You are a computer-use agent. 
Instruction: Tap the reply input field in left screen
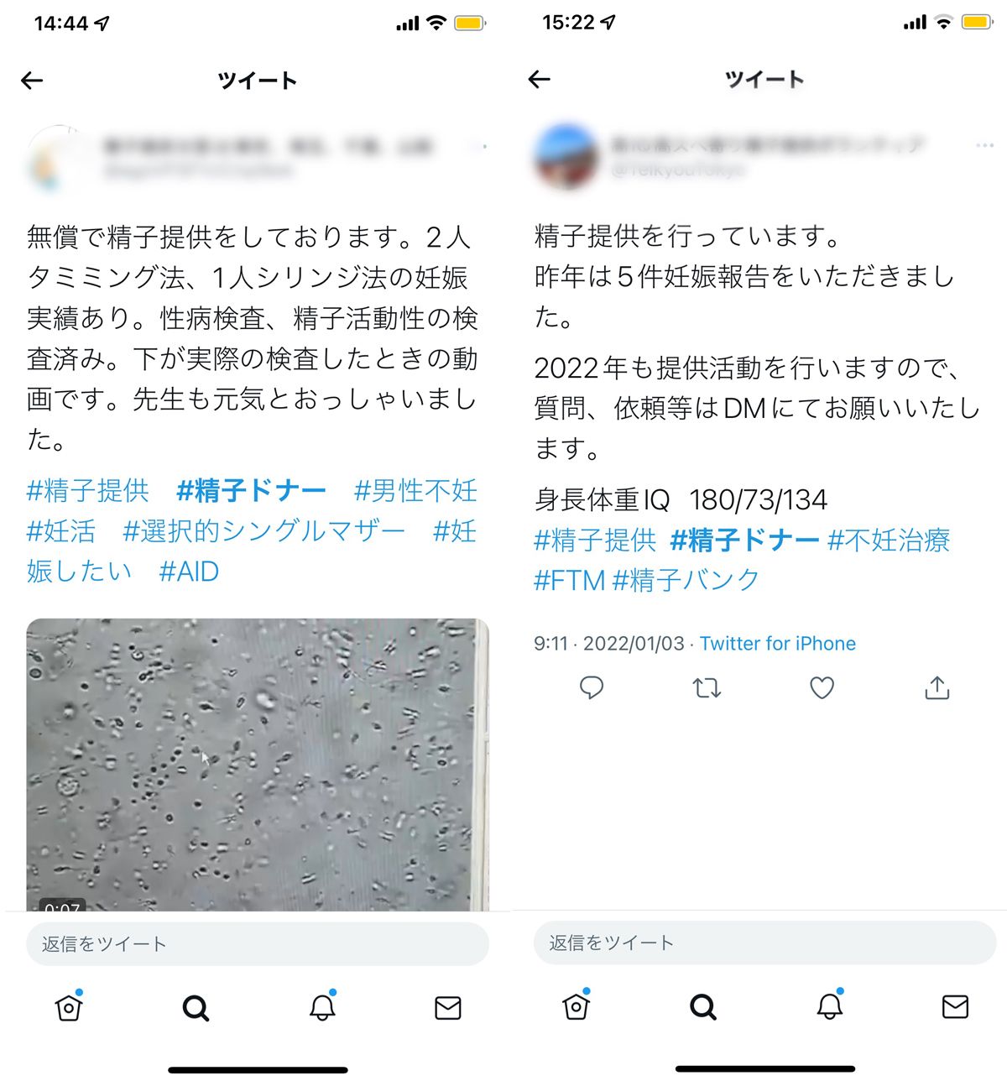(258, 944)
